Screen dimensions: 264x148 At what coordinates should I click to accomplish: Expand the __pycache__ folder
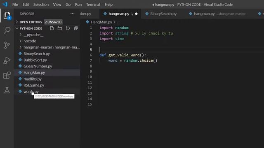click(x=20, y=35)
